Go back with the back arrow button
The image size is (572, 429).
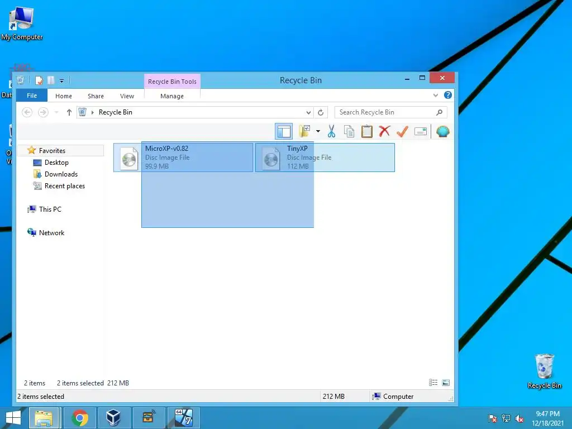tap(27, 112)
